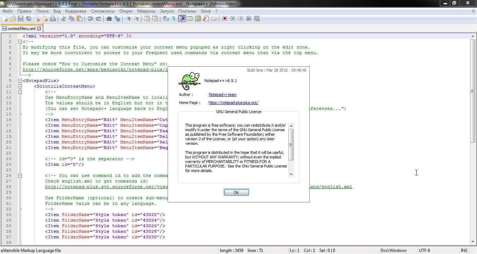
Task: Click the Stop Recording macro icon
Action: (233, 18)
